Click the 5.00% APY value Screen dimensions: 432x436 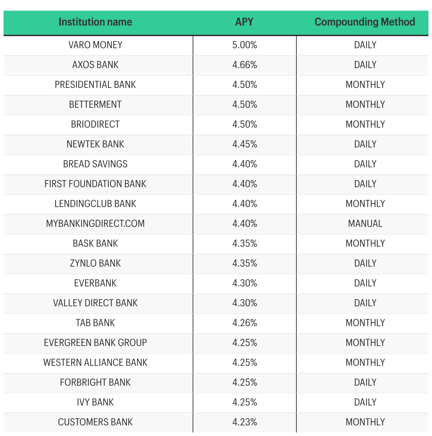pyautogui.click(x=245, y=45)
